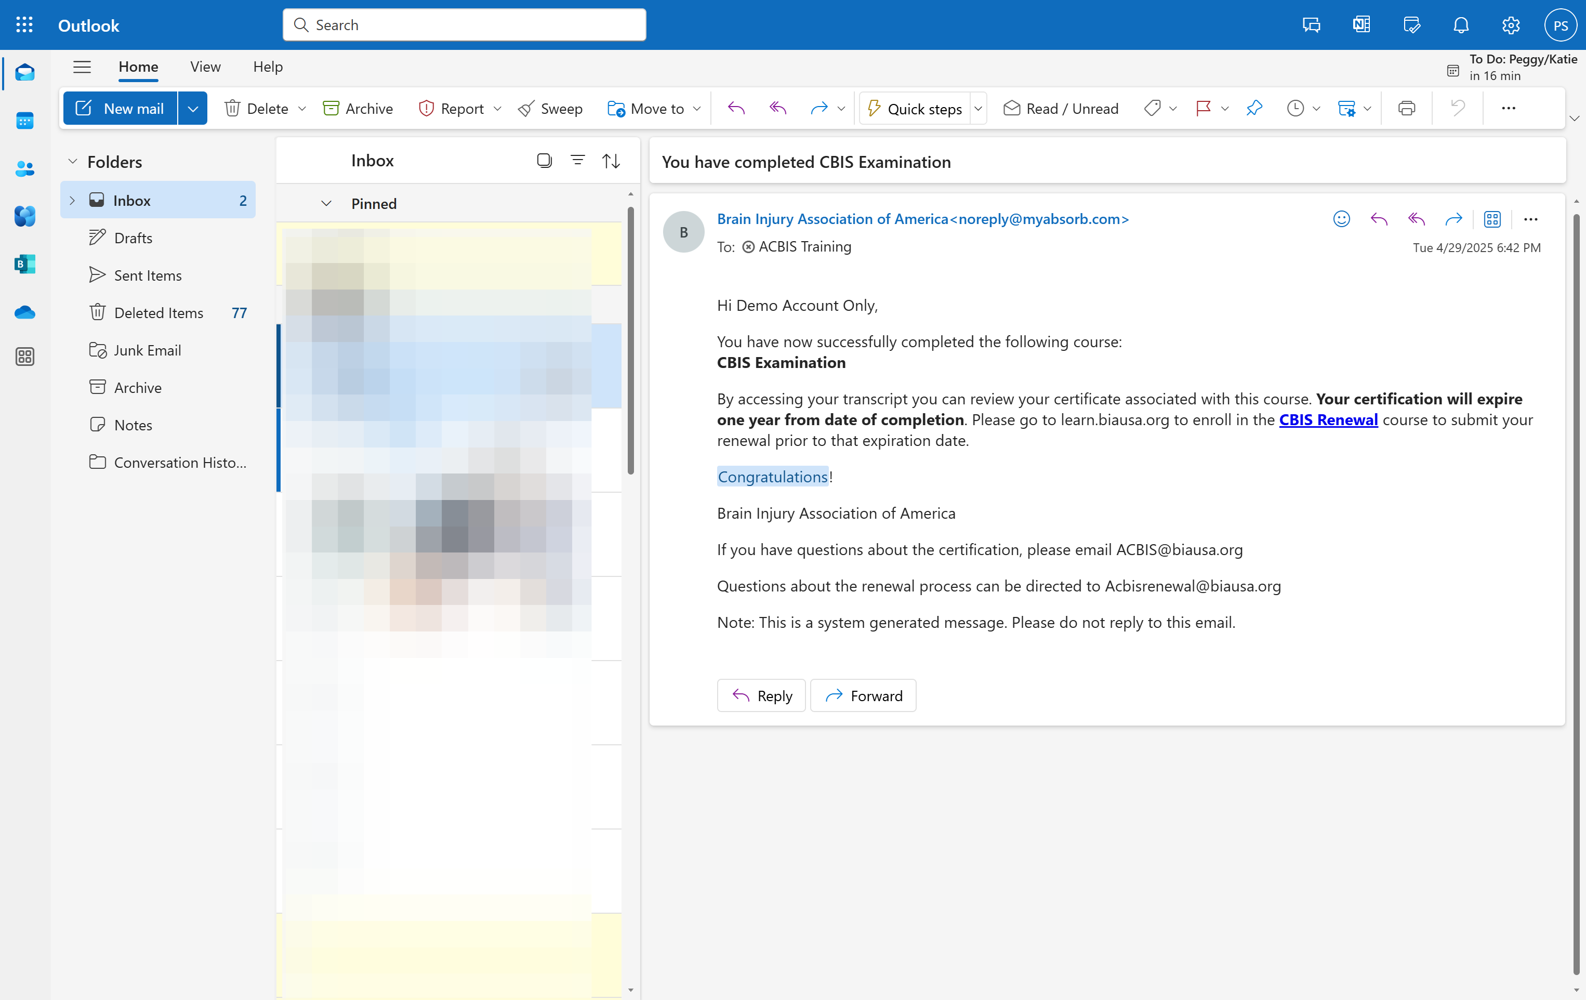Expand the Inbox folder subtree
The height and width of the screenshot is (1000, 1586).
point(72,200)
